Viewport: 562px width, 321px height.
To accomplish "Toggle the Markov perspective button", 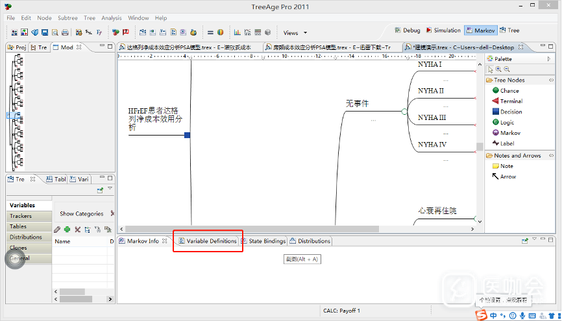I will pos(480,30).
